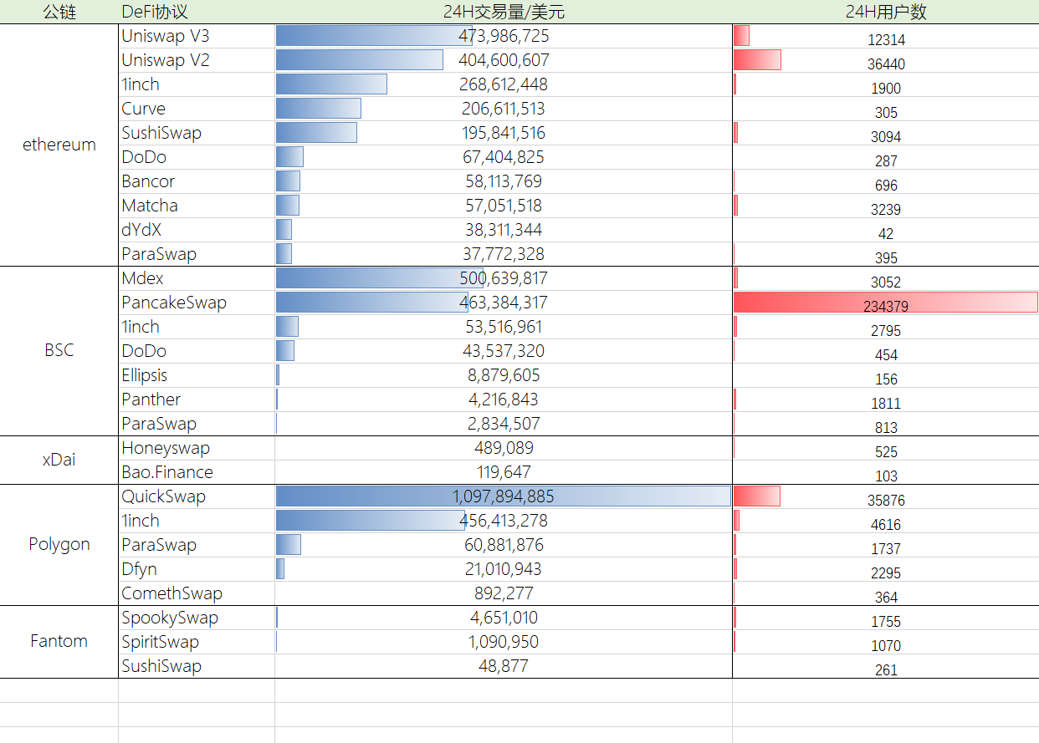
Task: Select the ethereum chain cell
Action: (59, 145)
